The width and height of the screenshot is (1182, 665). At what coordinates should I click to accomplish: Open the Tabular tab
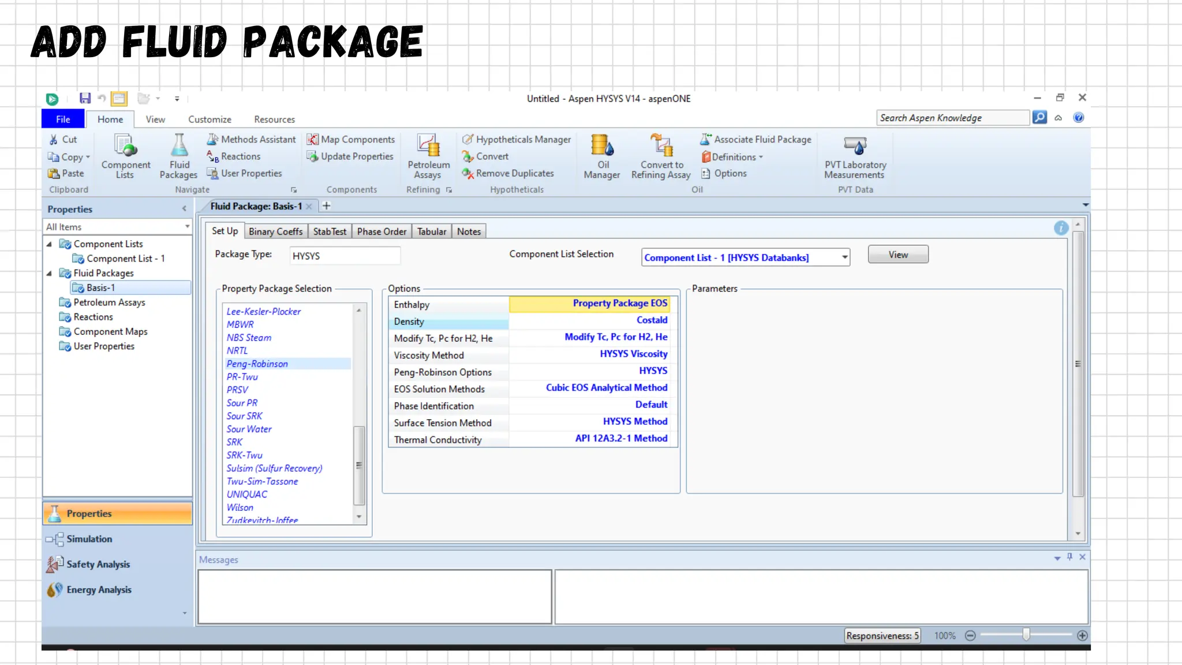click(x=432, y=231)
